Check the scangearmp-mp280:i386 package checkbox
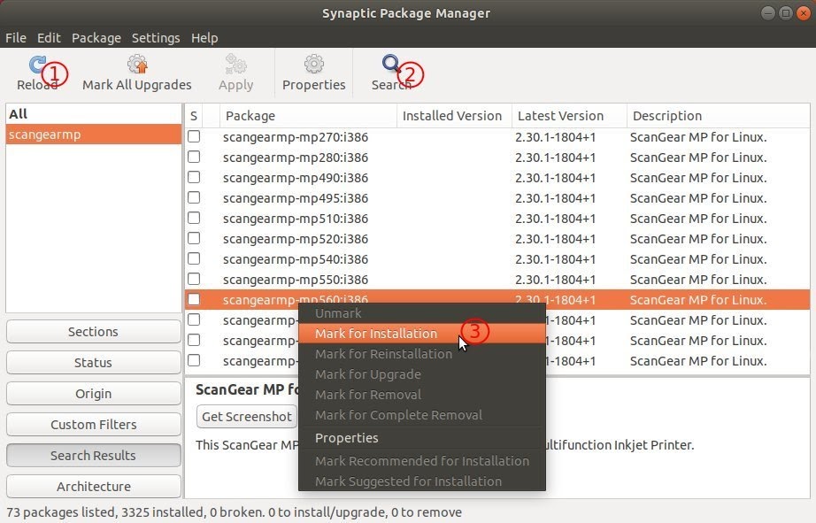The image size is (816, 523). 193,158
